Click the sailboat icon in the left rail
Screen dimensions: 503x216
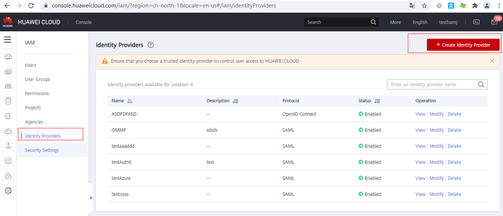[x=8, y=146]
